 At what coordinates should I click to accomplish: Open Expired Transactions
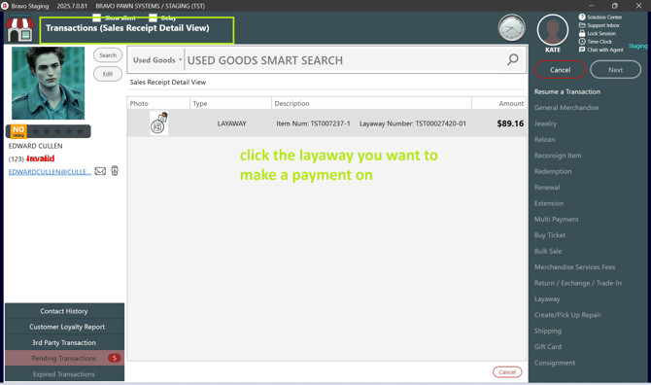point(64,373)
